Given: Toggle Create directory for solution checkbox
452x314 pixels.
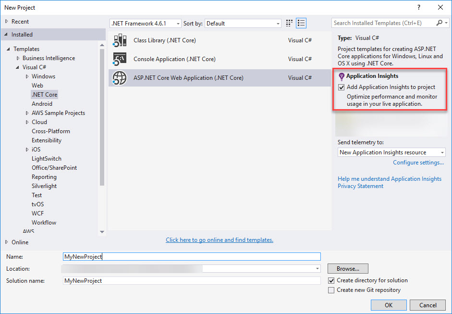Looking at the screenshot, I should coord(331,280).
